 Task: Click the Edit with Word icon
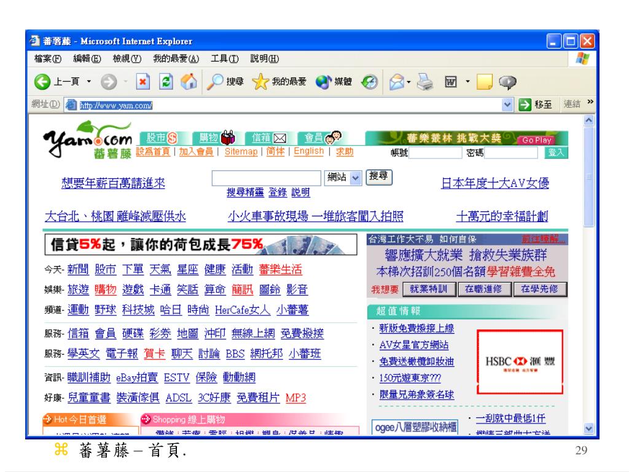coord(451,82)
